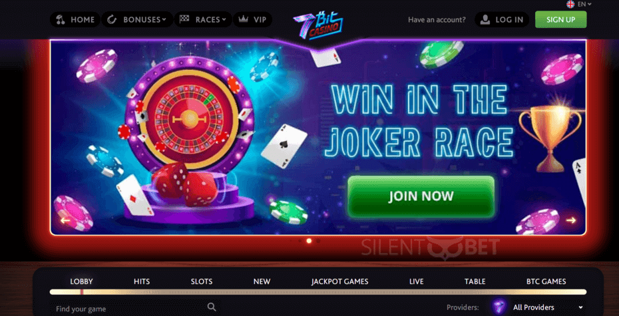
Task: Click the UK flag language icon
Action: point(570,4)
